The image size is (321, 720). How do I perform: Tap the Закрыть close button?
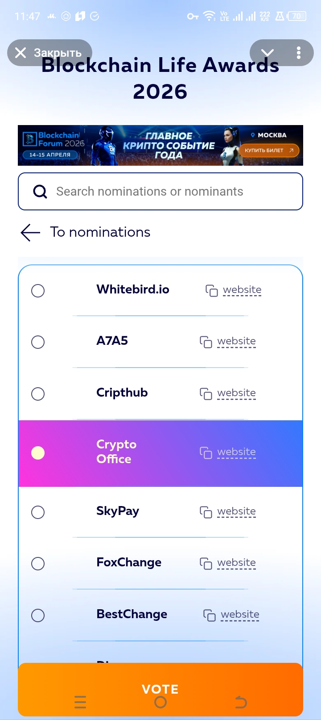point(49,53)
